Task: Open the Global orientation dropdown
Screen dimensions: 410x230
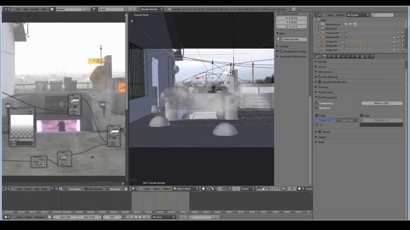Action: click(248, 189)
